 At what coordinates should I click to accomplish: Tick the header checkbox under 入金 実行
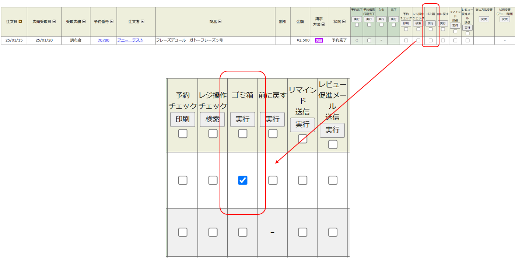click(381, 25)
